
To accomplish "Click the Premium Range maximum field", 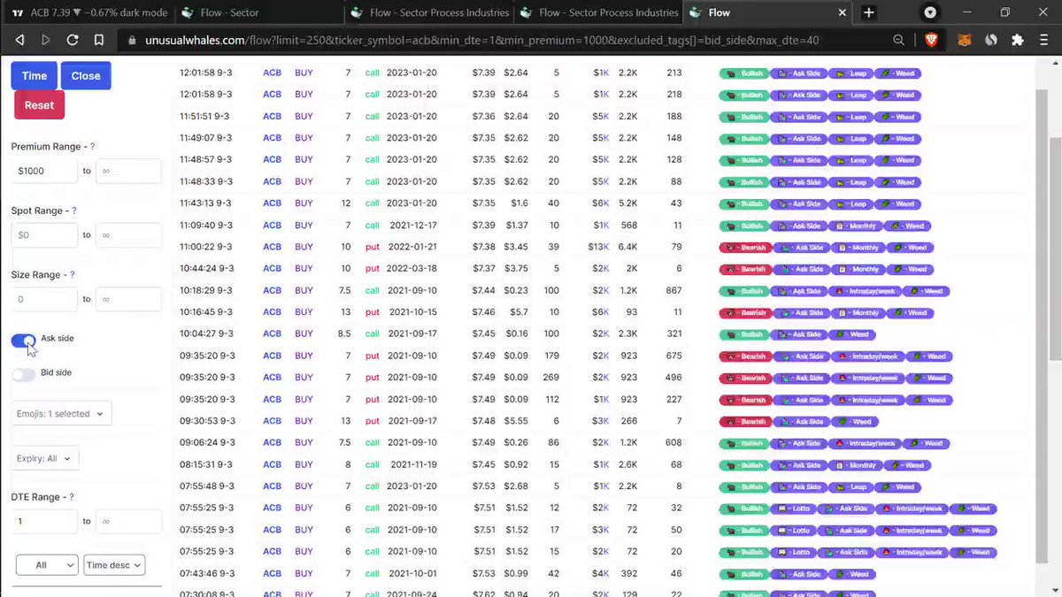I will tap(128, 171).
